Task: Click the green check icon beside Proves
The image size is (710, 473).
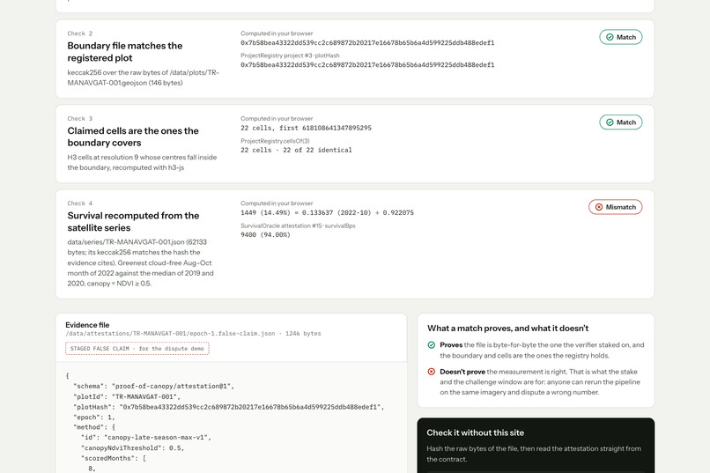Action: point(432,345)
